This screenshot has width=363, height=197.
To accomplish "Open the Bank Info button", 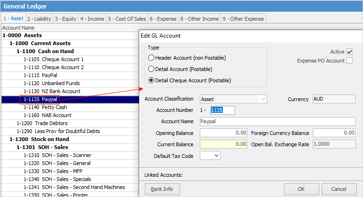I will pos(162,189).
